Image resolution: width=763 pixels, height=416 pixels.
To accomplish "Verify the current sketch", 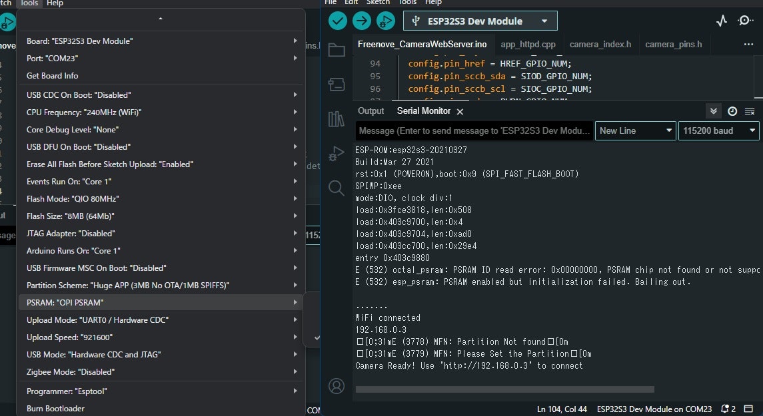I will point(337,21).
